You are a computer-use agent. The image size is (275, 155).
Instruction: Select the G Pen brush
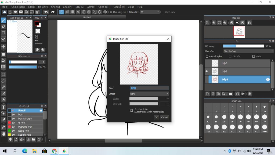(25, 123)
